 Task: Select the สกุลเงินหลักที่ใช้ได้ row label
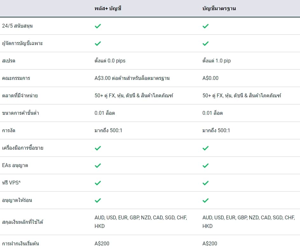(23, 222)
